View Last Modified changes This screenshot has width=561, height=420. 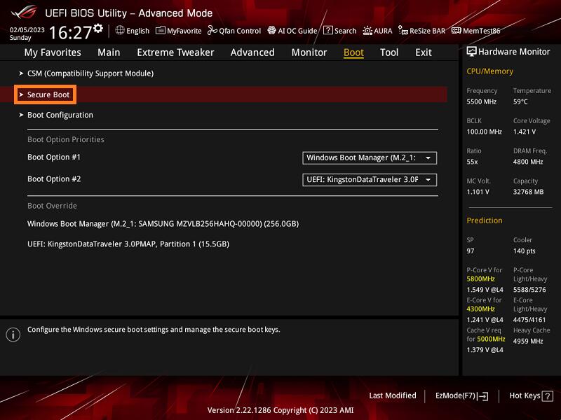(x=392, y=395)
